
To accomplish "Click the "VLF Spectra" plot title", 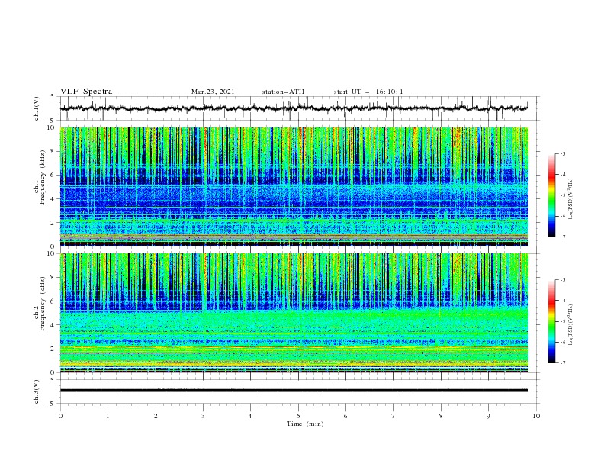I will tap(86, 92).
